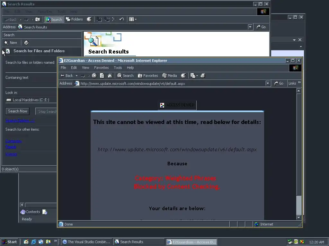The image size is (329, 246).
Task: Click the History icon in the Internet Explorer toolbar
Action: coord(183,76)
